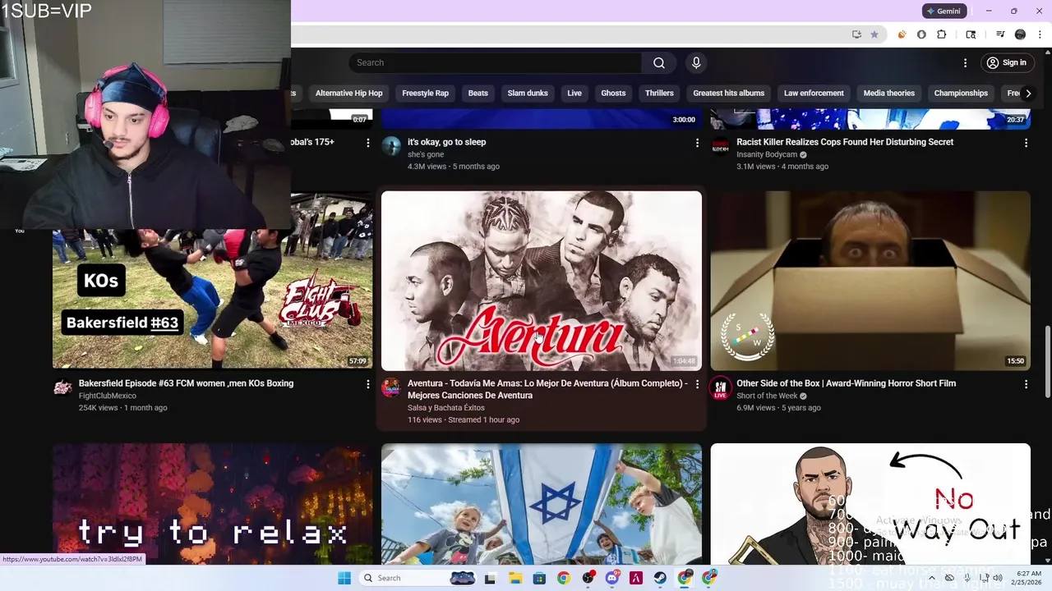Go to Short of the Week channel name
The width and height of the screenshot is (1052, 591).
click(767, 396)
